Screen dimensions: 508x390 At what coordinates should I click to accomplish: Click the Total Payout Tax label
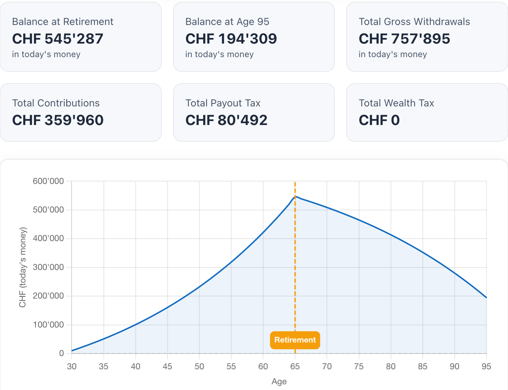223,103
